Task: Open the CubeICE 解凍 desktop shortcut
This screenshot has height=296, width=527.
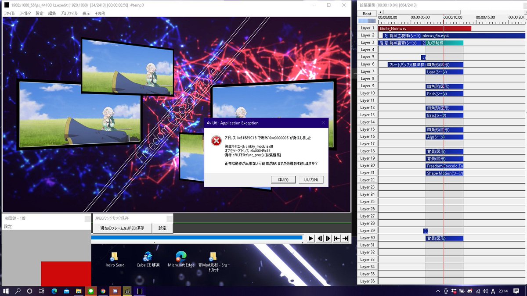Action: [148, 259]
